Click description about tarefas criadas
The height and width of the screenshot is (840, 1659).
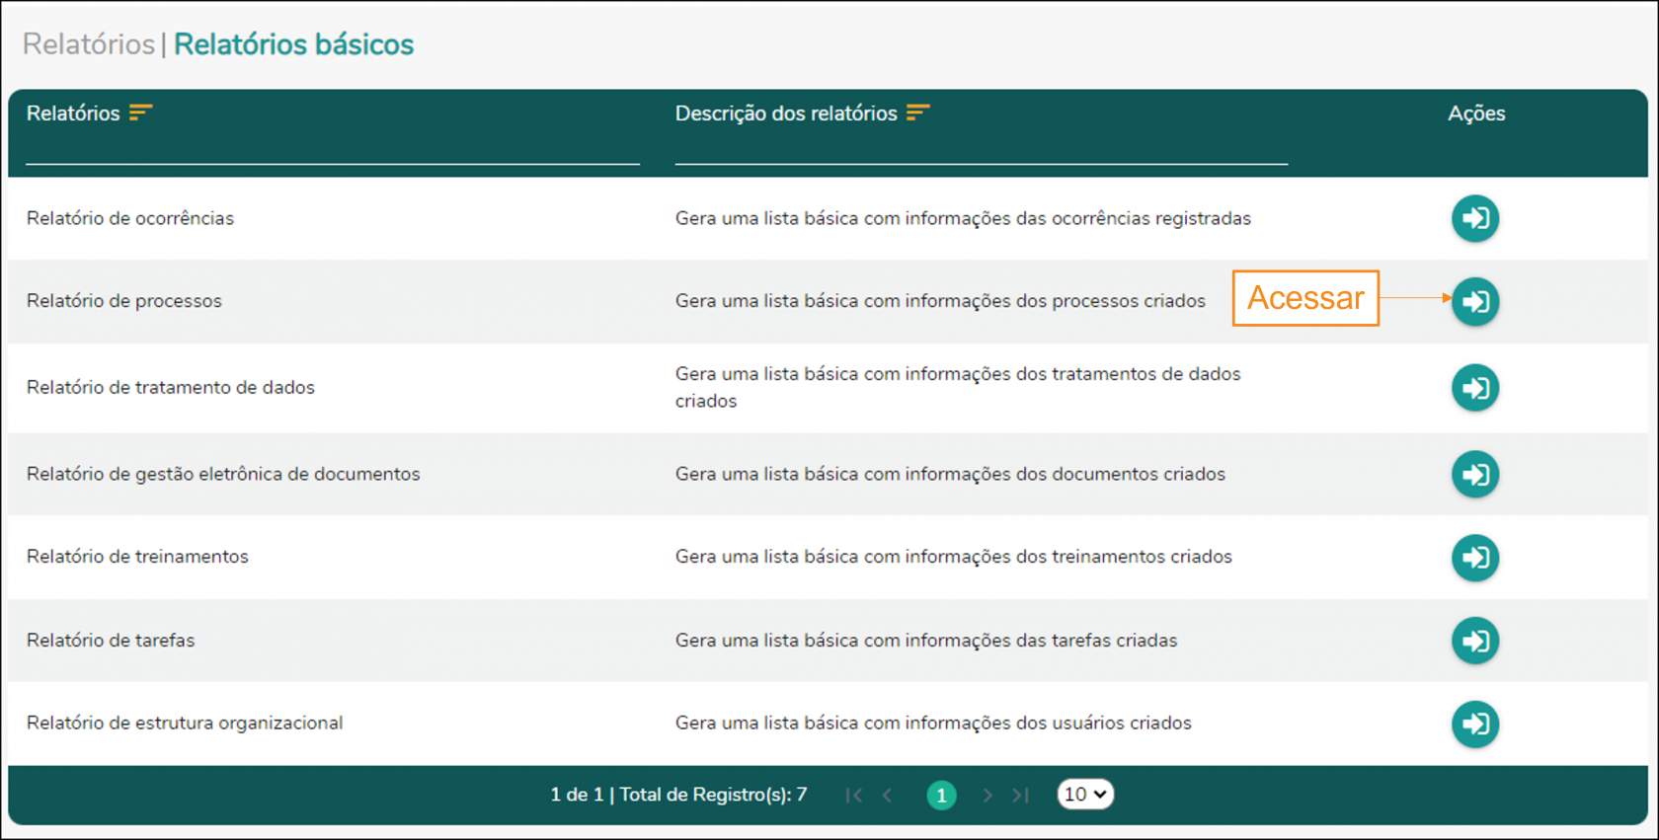click(x=926, y=640)
